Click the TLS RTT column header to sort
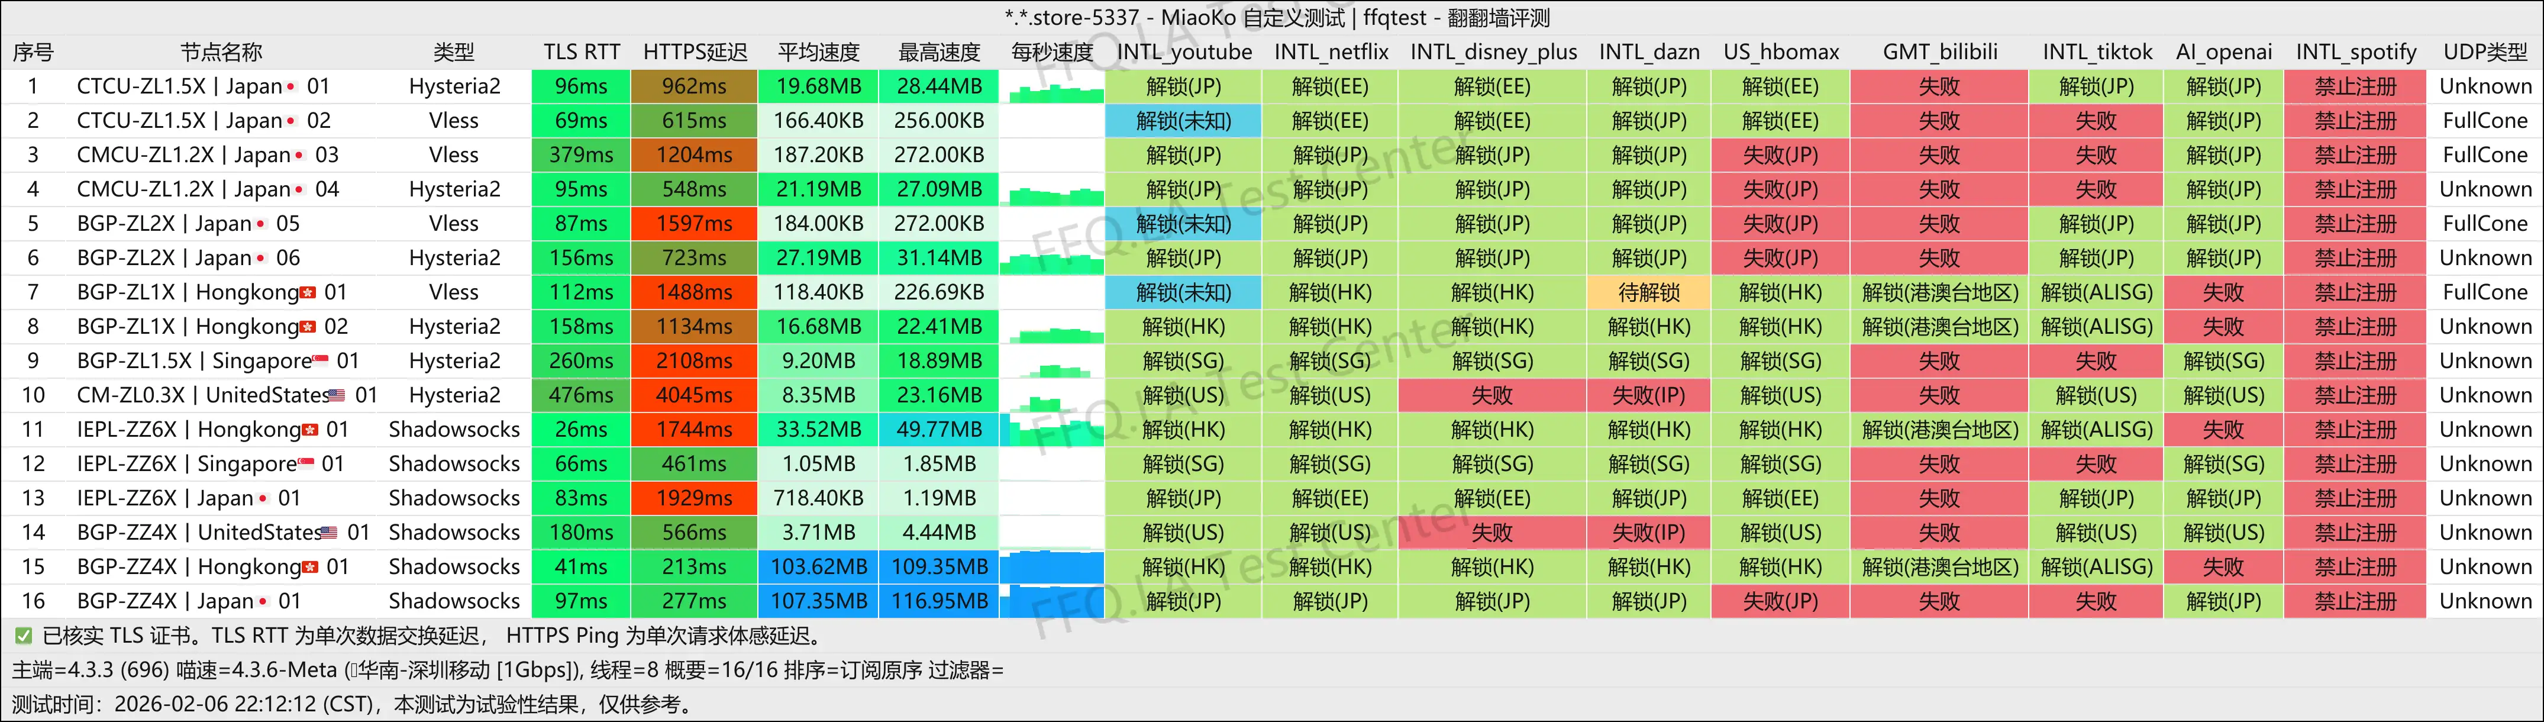Screen dimensions: 2544x722 (x=581, y=51)
